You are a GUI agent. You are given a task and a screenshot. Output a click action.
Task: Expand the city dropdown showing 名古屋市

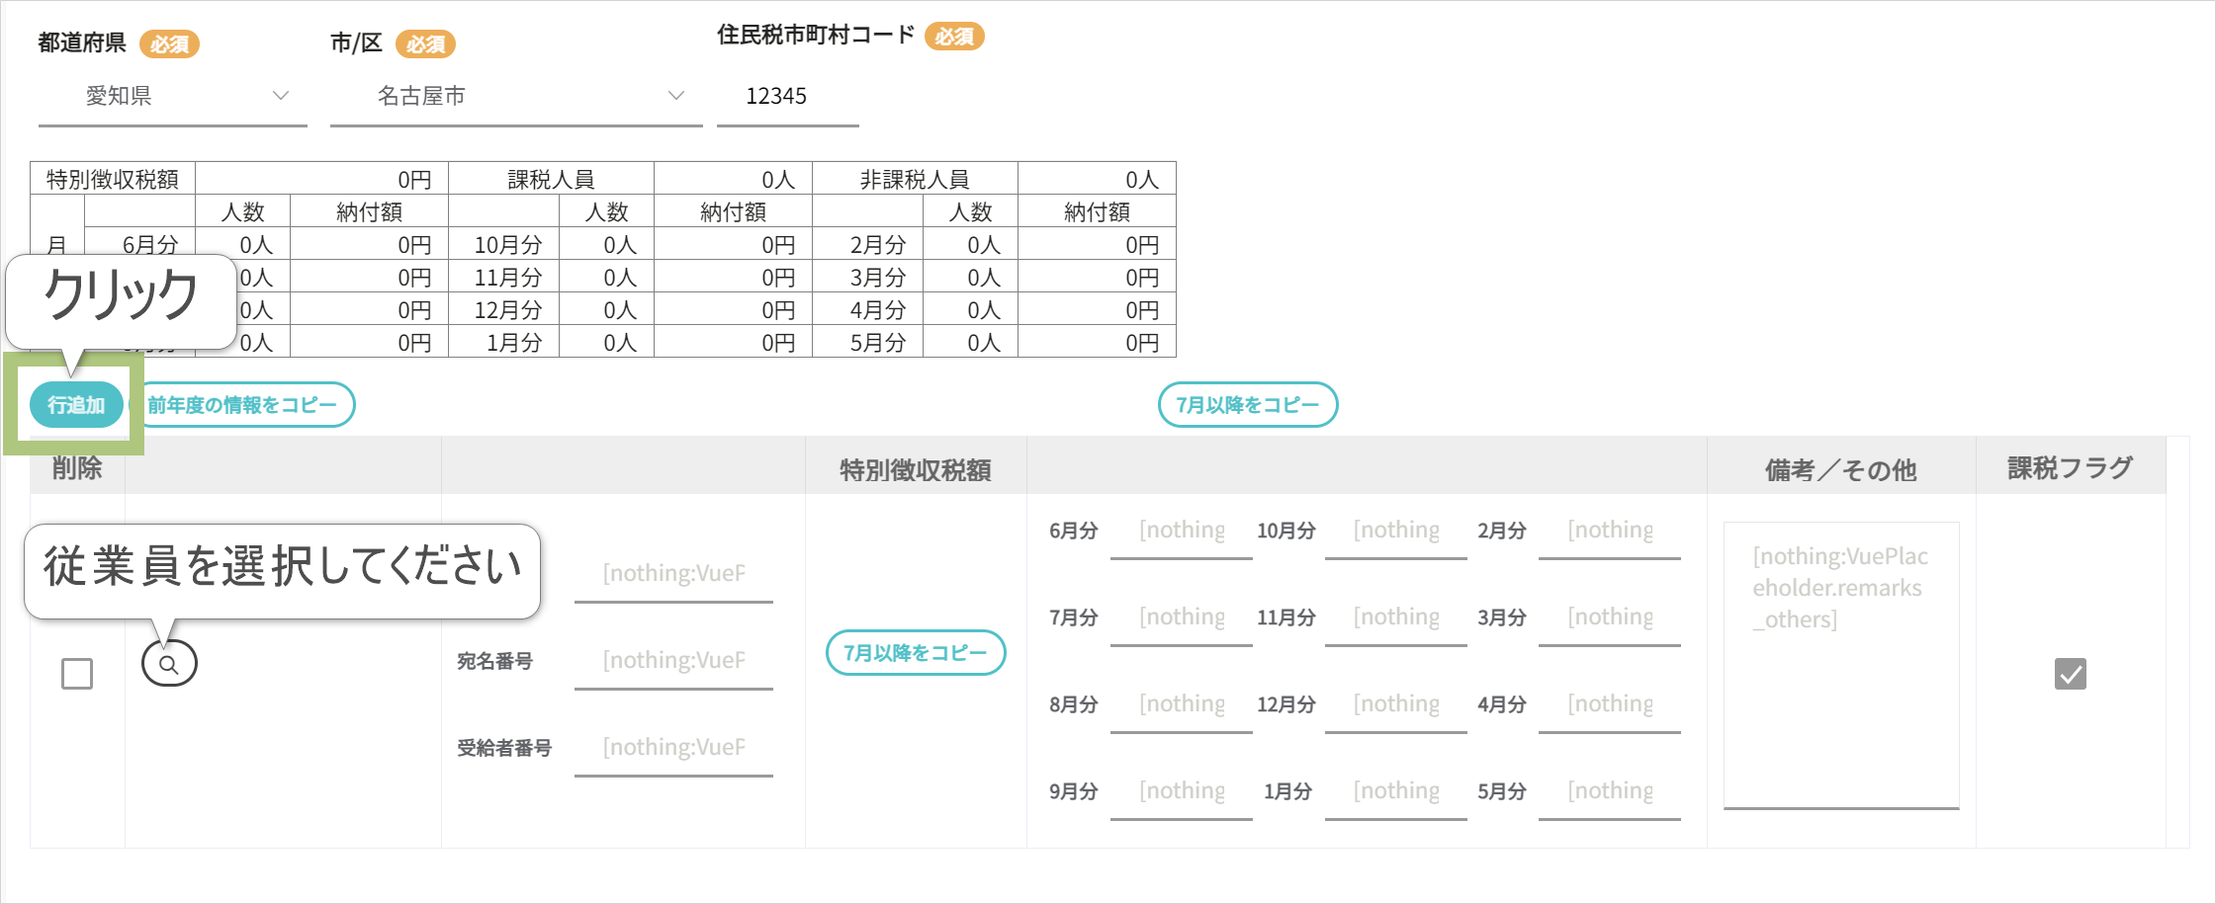[515, 96]
